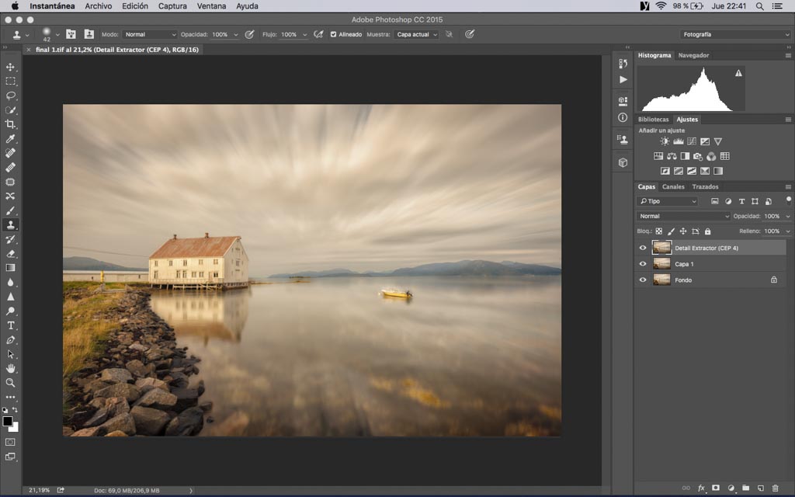This screenshot has width=795, height=497.
Task: Choose the Horizontal Type tool
Action: coord(10,325)
